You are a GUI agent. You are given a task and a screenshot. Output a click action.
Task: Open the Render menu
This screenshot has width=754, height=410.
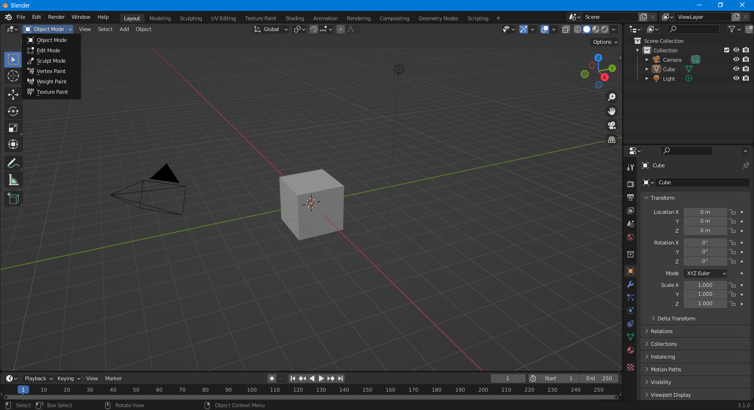coord(56,17)
